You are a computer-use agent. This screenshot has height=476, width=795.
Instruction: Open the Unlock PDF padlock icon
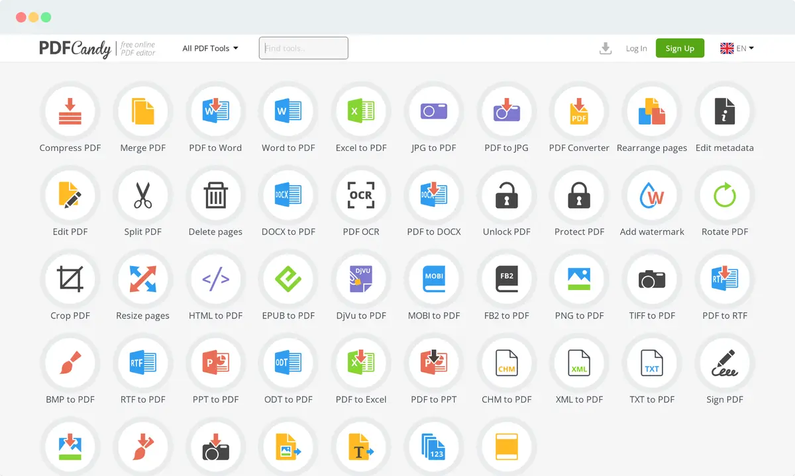point(507,195)
